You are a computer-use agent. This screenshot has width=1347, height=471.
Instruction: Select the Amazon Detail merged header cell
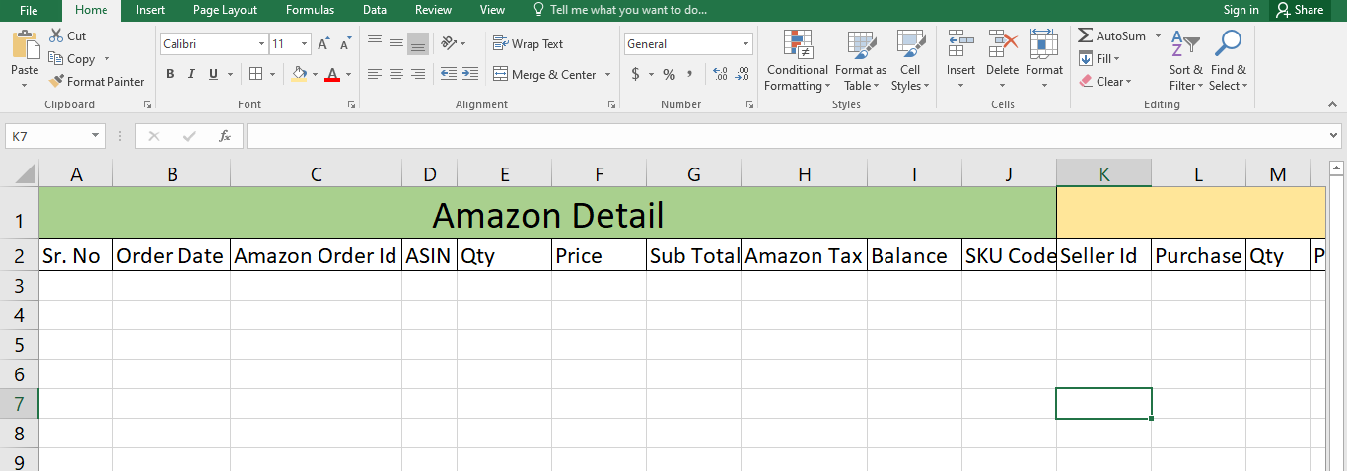point(547,215)
